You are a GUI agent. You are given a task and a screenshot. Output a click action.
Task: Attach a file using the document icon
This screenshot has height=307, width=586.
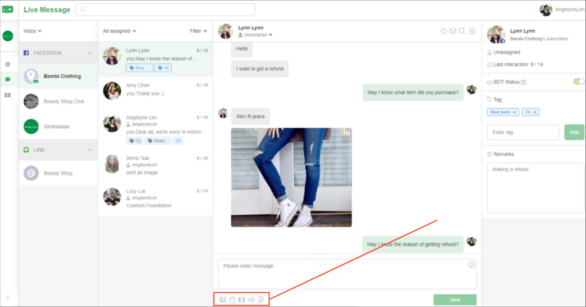tap(261, 300)
